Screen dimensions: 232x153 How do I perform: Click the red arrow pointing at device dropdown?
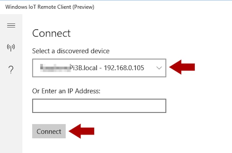(x=182, y=67)
